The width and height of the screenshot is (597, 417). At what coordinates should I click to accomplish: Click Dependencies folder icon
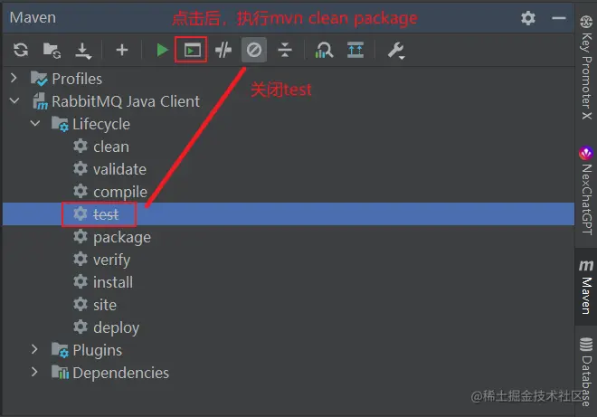pos(61,372)
